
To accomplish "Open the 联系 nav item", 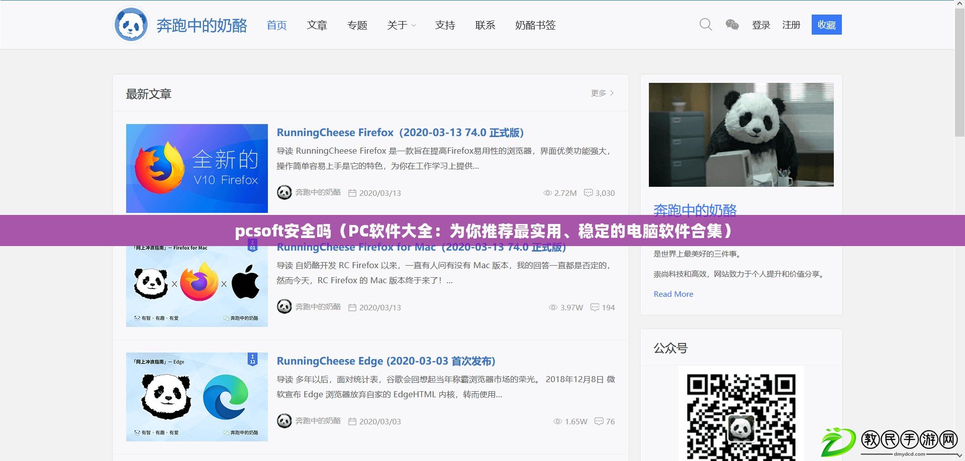I will coord(485,25).
